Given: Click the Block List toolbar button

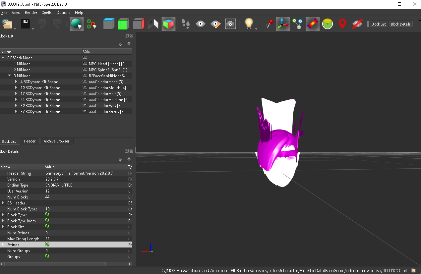Looking at the screenshot, I should click(x=379, y=24).
